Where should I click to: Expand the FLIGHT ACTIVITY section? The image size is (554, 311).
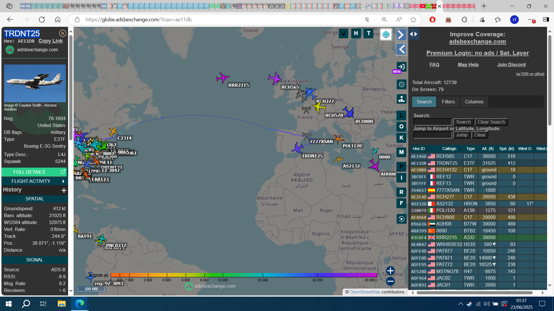pyautogui.click(x=34, y=181)
